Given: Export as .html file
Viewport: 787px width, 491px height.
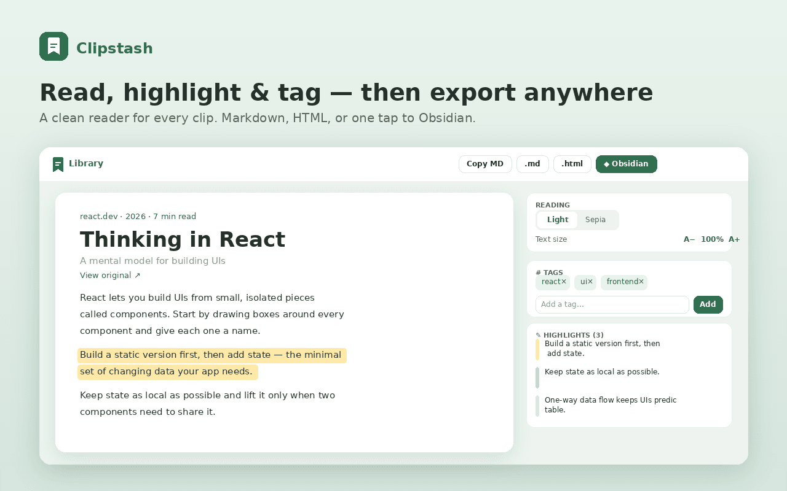Looking at the screenshot, I should pos(572,164).
